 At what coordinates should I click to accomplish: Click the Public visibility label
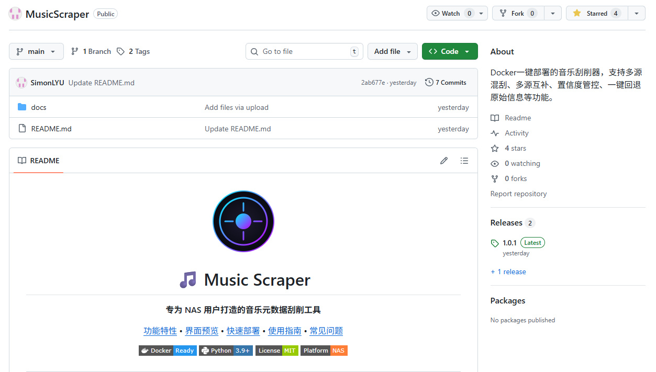click(x=105, y=14)
